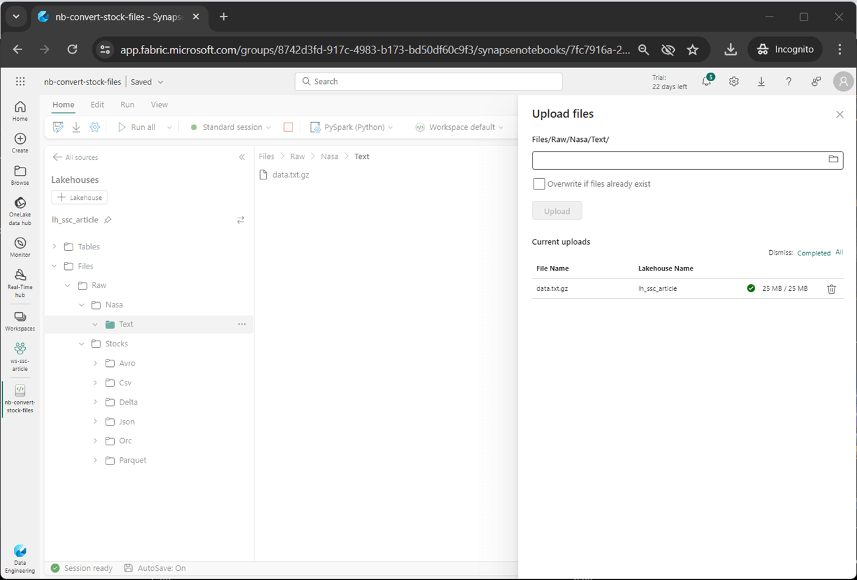Click the Run all button
857x580 pixels.
(x=137, y=127)
